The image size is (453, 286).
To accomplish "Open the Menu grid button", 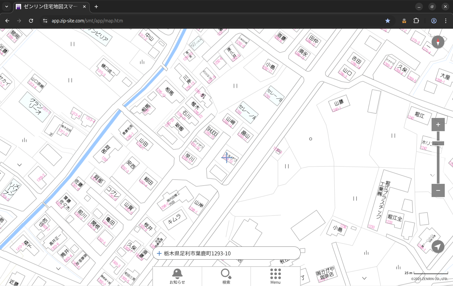I will click(275, 276).
